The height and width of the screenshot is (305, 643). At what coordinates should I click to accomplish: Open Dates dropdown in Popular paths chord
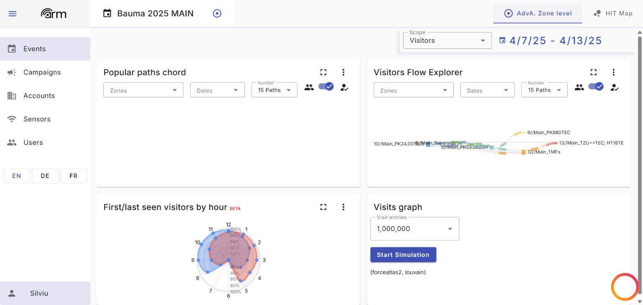217,90
